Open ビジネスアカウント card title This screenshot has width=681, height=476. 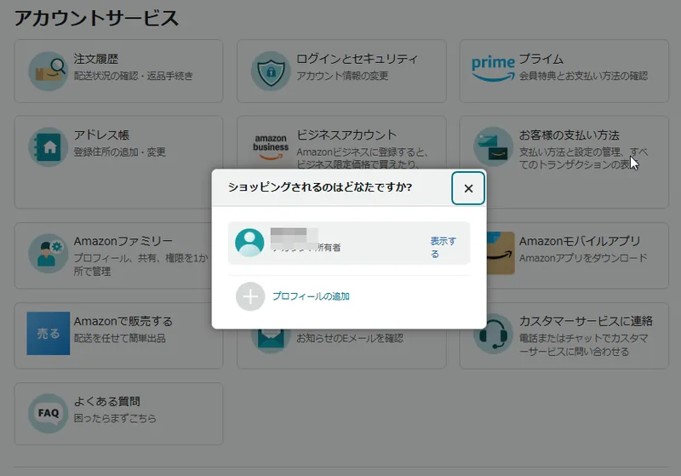coord(346,135)
